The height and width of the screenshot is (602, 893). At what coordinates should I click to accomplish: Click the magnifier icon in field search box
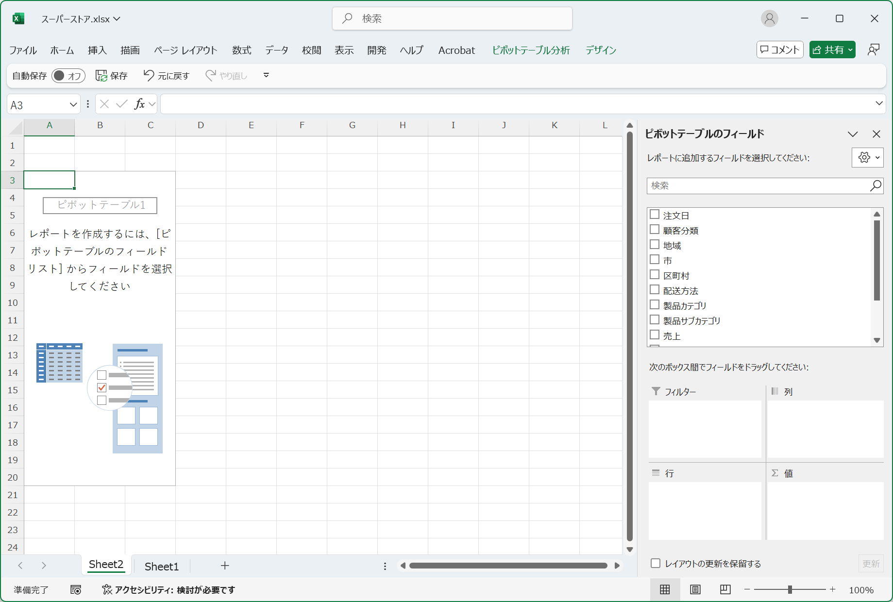pyautogui.click(x=876, y=185)
